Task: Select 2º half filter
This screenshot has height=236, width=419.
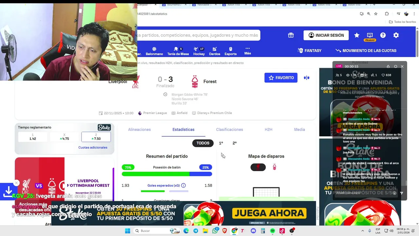Action: tap(234, 143)
